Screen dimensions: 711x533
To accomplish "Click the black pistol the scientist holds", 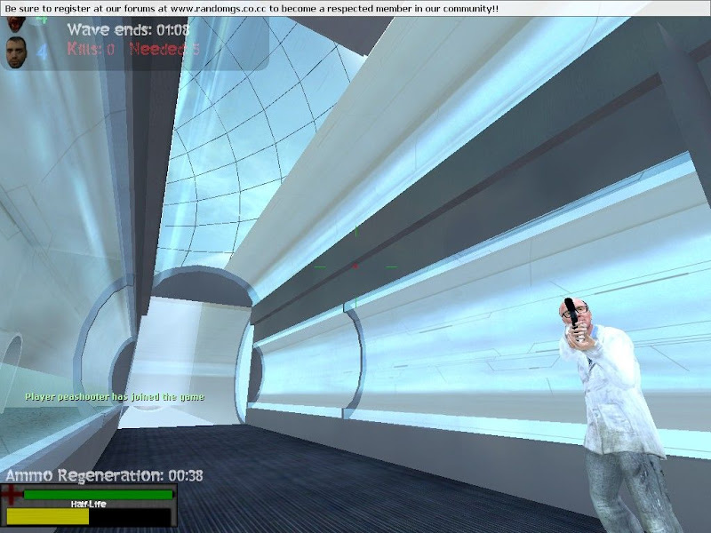I will [x=571, y=313].
